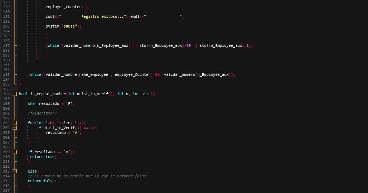Click the bool keyword on line 197

(23, 94)
